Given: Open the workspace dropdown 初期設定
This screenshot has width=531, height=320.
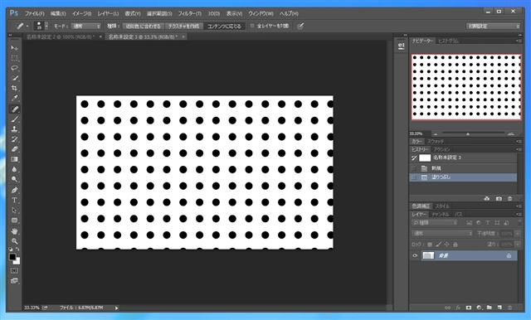Looking at the screenshot, I should coord(493,26).
